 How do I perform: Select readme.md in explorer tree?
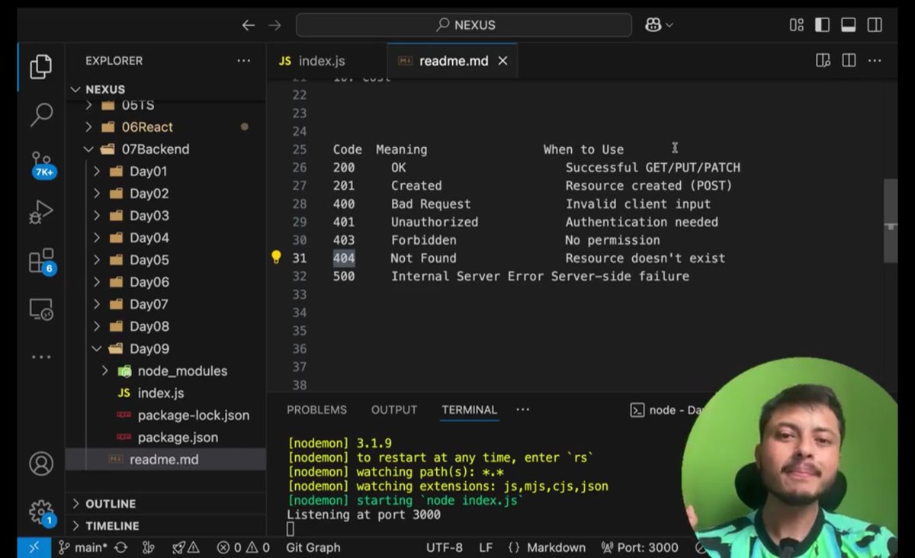click(x=166, y=460)
